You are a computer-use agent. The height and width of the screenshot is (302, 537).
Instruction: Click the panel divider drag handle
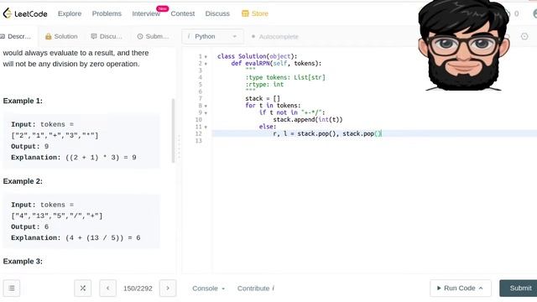coord(179,148)
